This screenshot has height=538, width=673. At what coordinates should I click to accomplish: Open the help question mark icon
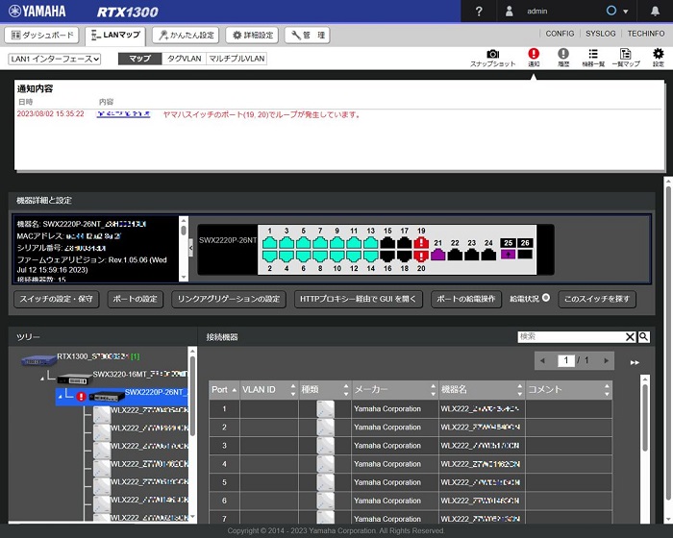click(479, 12)
